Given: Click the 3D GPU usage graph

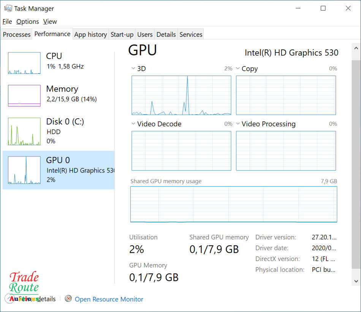Looking at the screenshot, I should [x=181, y=95].
